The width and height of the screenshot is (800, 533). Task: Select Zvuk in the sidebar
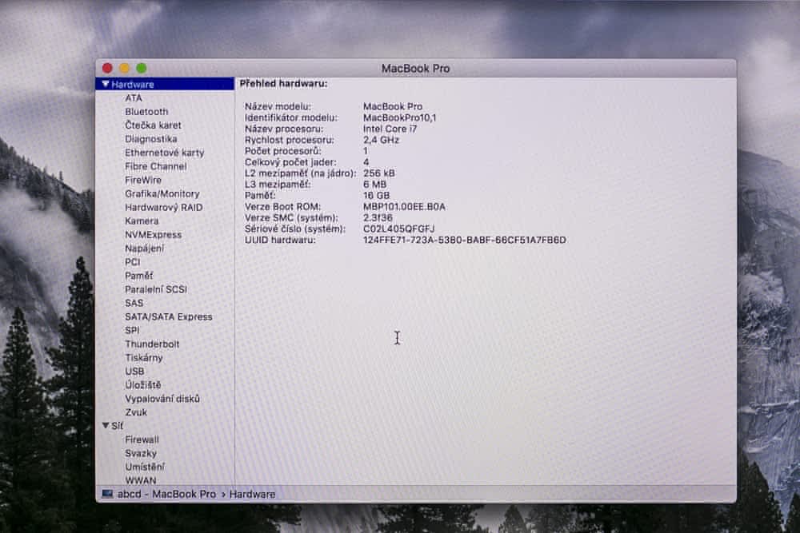coord(136,413)
